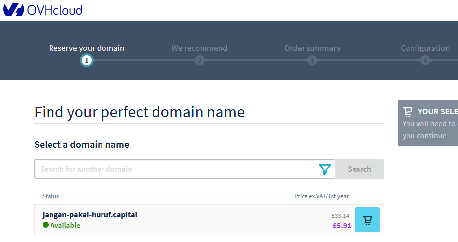
Task: Select step 3 circle in progress bar
Action: click(312, 61)
